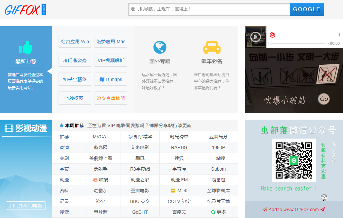This screenshot has height=218, width=343.
Task: Select the 论文查重神器 link
Action: tap(111, 98)
